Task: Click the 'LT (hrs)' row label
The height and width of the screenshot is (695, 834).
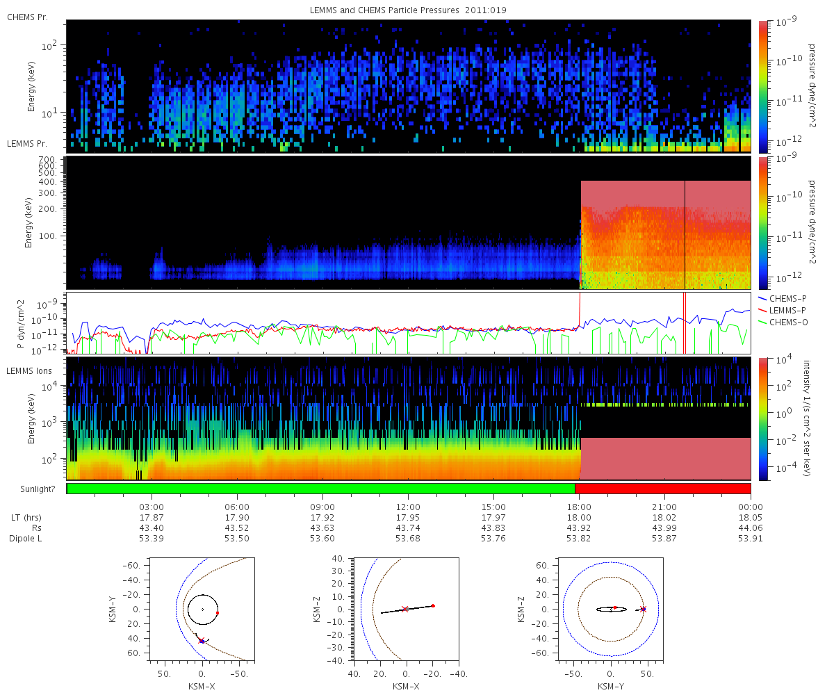Action: [x=27, y=518]
